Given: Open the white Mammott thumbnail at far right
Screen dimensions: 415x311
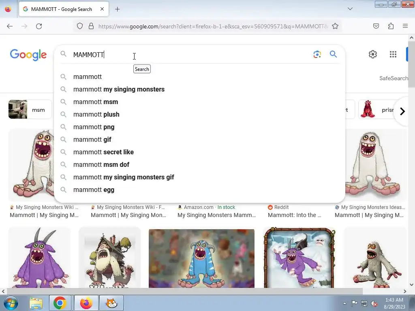Looking at the screenshot, I should [x=376, y=165].
